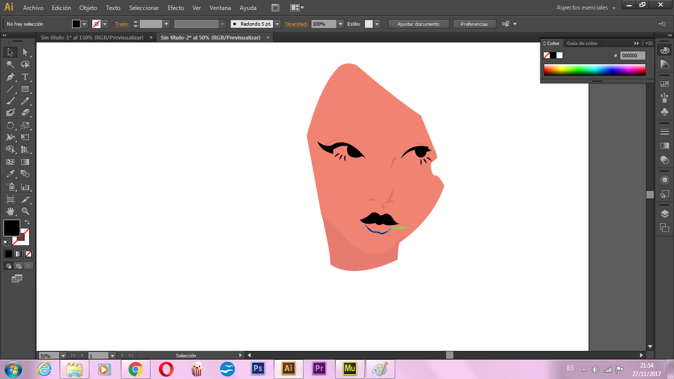
Task: Pick the Magic Wand tool
Action: tap(10, 64)
